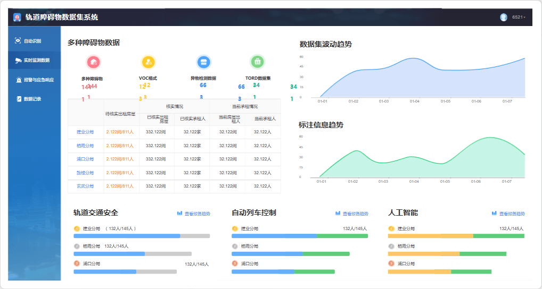Screen dimensions: 542x289
Task: Open 数据记录 from the sidebar menu
Action: pos(32,99)
